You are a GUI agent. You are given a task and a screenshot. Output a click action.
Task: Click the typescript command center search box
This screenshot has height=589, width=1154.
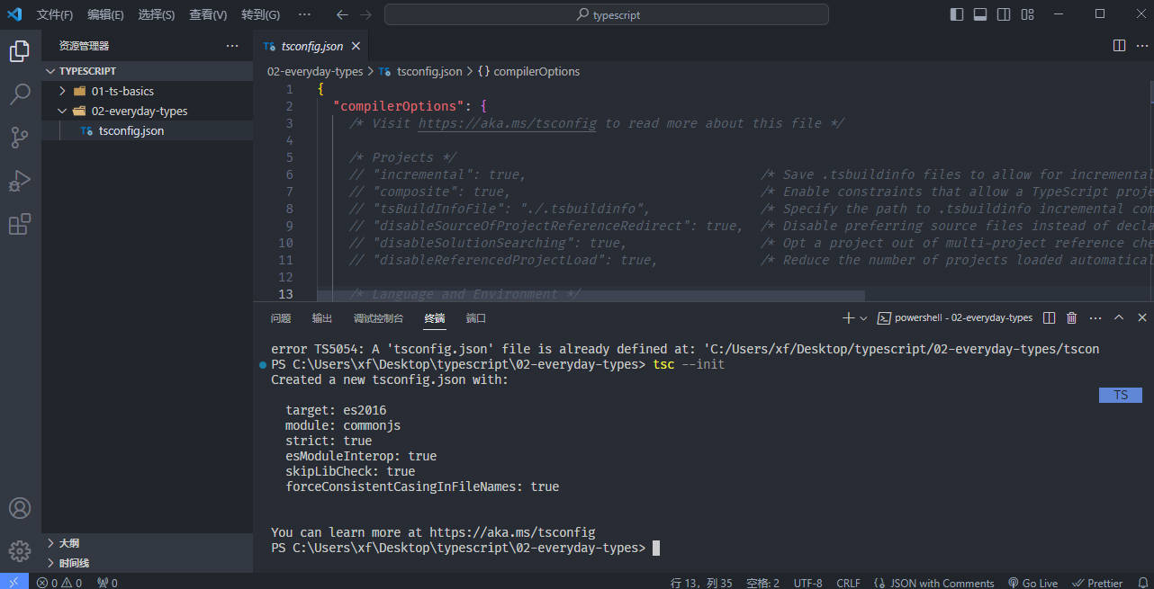pyautogui.click(x=607, y=14)
